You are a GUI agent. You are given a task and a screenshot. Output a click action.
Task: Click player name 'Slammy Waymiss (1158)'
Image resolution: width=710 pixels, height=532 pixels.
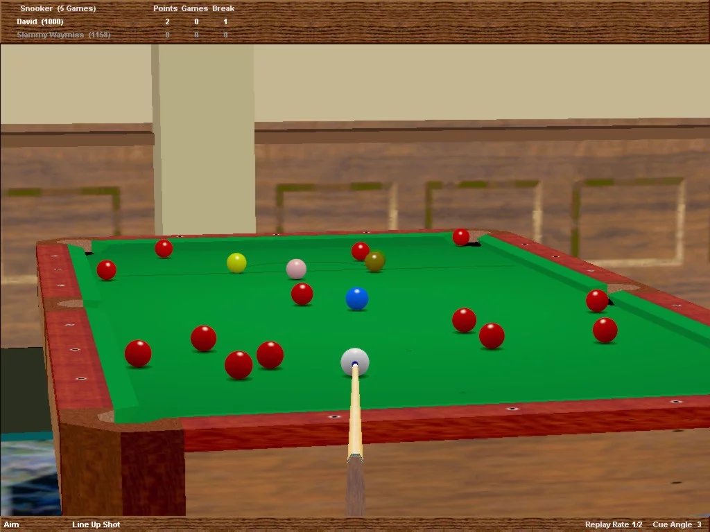tap(63, 35)
